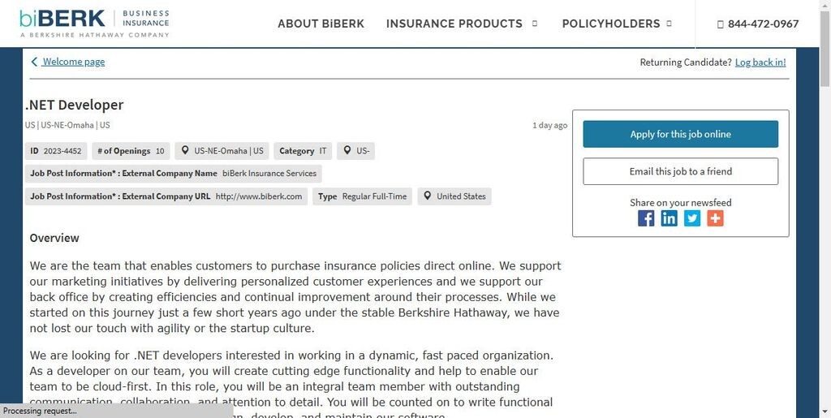Expand the Insurance Products dropdown
This screenshot has height=418, width=831.
(462, 24)
